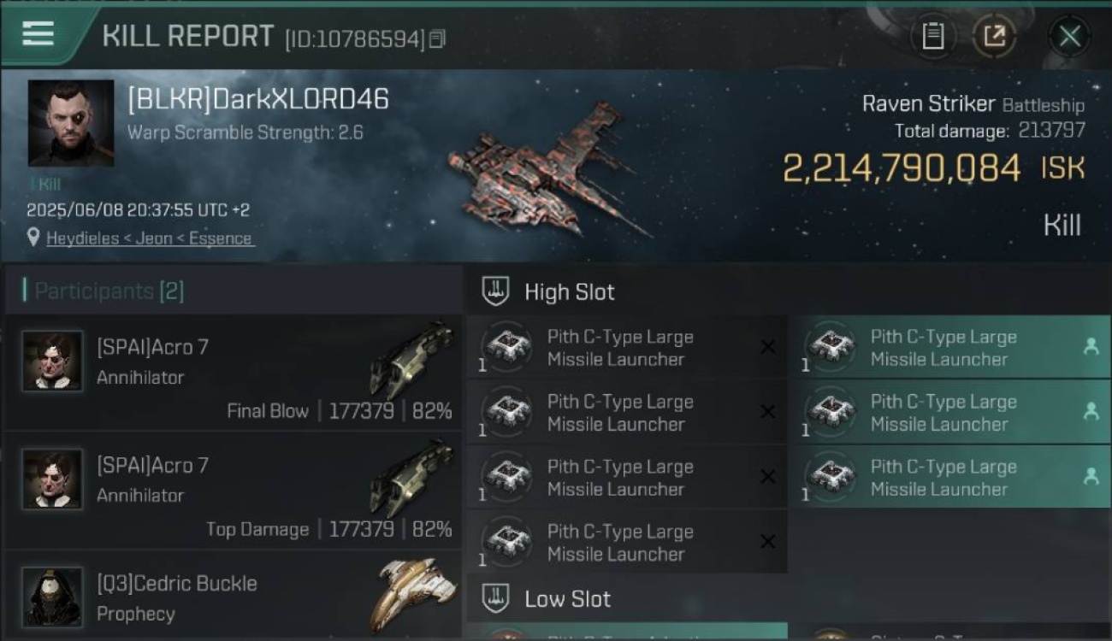
Task: Open DarkXLORD46 pilot portrait
Action: (x=71, y=123)
